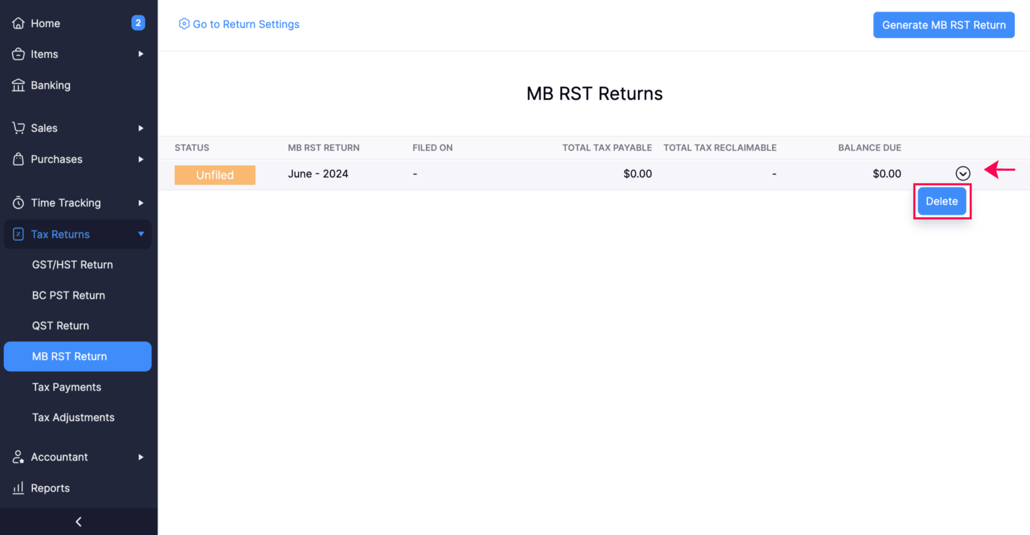Viewport: 1030px width, 535px height.
Task: Click the Time Tracking stopwatch icon
Action: (x=18, y=203)
